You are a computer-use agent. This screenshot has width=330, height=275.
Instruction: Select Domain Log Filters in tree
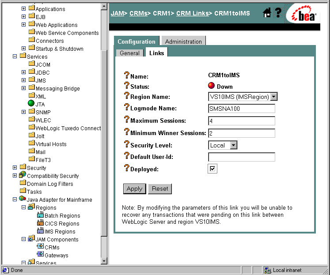point(50,184)
